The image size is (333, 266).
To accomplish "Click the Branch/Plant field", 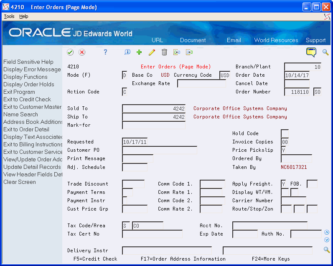I will 302,67.
